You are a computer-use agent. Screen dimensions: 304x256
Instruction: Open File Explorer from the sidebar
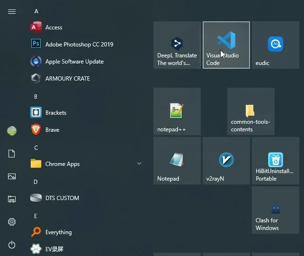(x=12, y=199)
